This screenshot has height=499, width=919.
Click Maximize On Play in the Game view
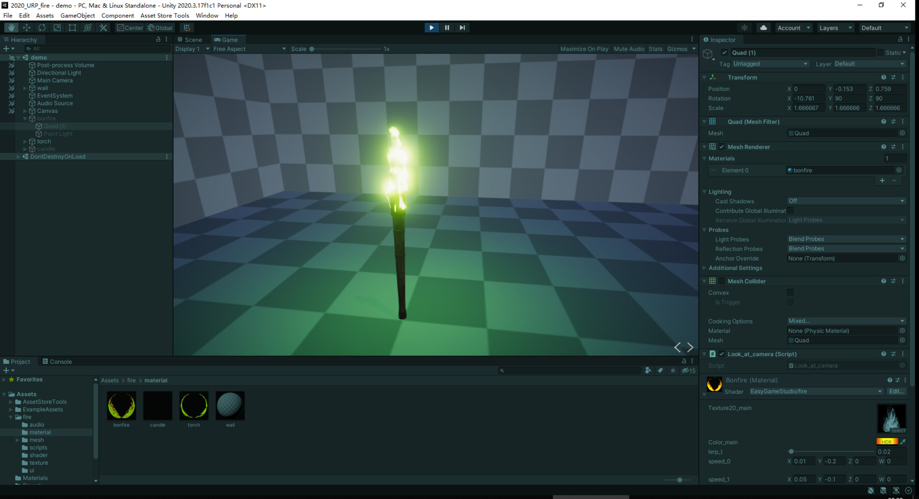point(584,48)
